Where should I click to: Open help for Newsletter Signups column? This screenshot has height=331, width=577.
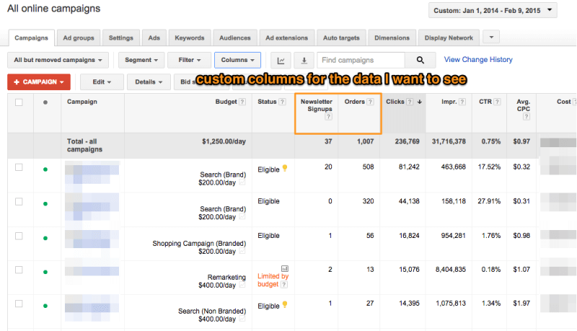pos(329,117)
